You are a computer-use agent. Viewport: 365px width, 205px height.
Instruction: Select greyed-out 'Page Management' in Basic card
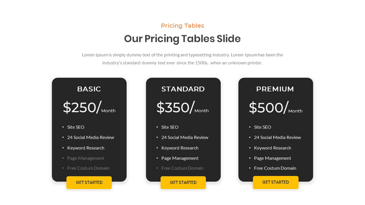pyautogui.click(x=86, y=158)
